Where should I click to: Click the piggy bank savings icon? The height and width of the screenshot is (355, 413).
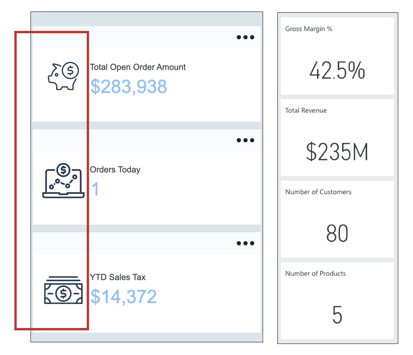click(x=63, y=76)
